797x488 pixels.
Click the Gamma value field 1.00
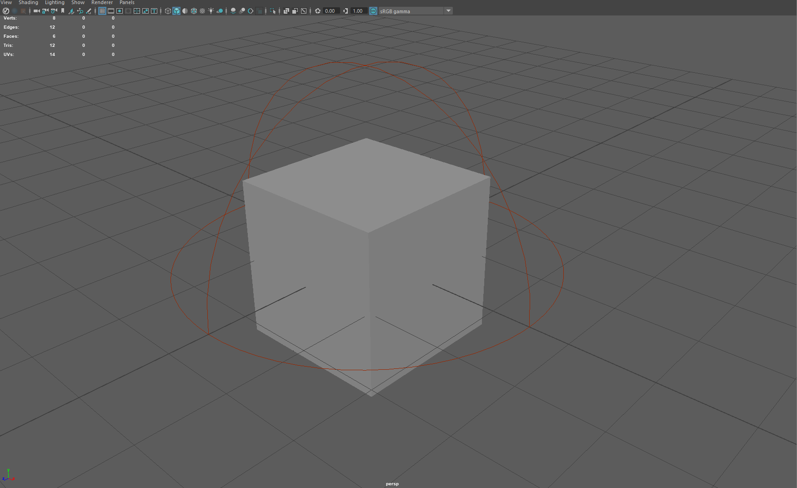pos(359,11)
